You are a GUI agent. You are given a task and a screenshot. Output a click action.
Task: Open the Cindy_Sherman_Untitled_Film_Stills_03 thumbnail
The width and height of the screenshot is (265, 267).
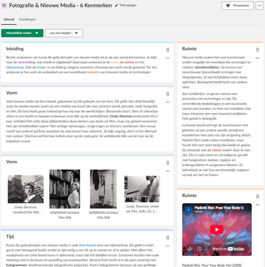pos(142,189)
